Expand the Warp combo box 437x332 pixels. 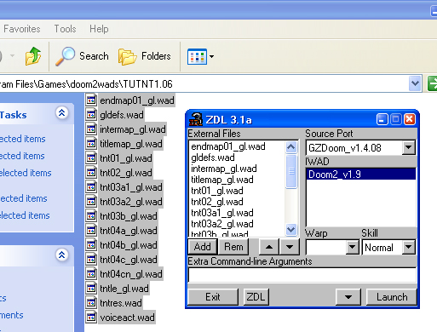click(352, 247)
